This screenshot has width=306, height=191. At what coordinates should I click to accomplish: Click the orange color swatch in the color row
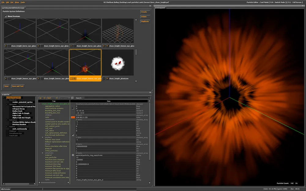point(73,117)
